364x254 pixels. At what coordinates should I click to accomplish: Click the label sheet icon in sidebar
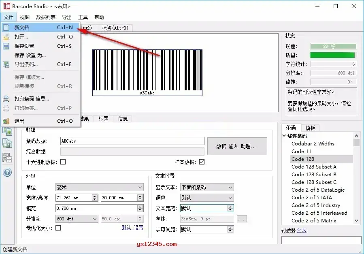pyautogui.click(x=7, y=158)
